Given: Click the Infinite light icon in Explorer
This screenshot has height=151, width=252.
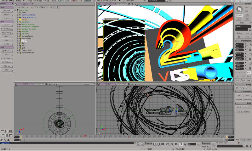Looking at the screenshot, I should pos(20,20).
